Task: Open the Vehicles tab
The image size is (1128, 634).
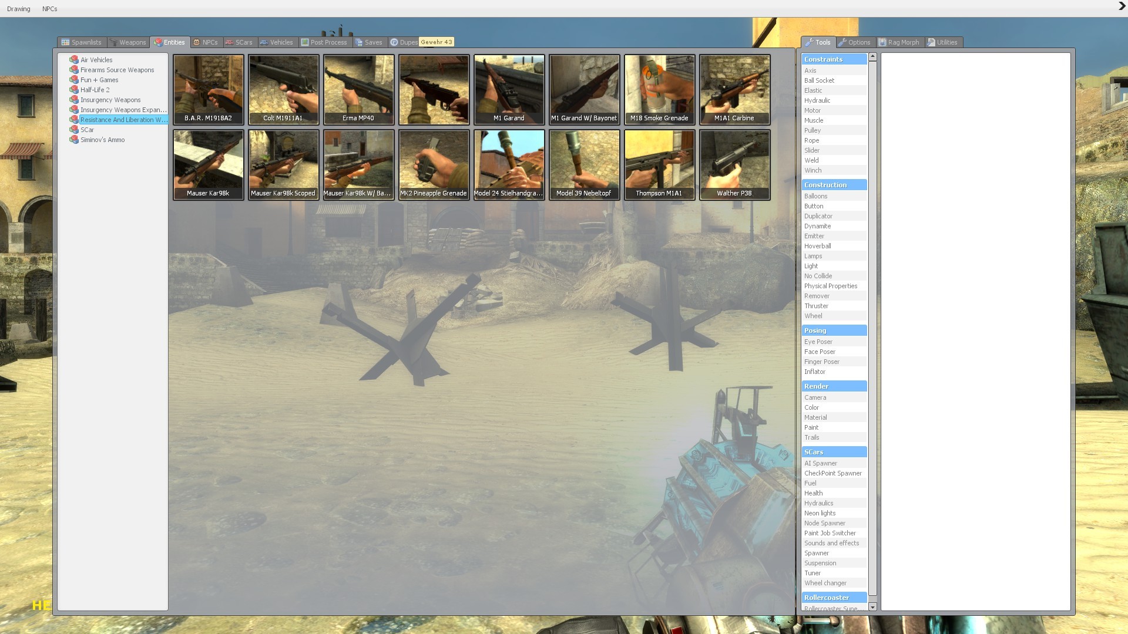Action: [x=277, y=42]
